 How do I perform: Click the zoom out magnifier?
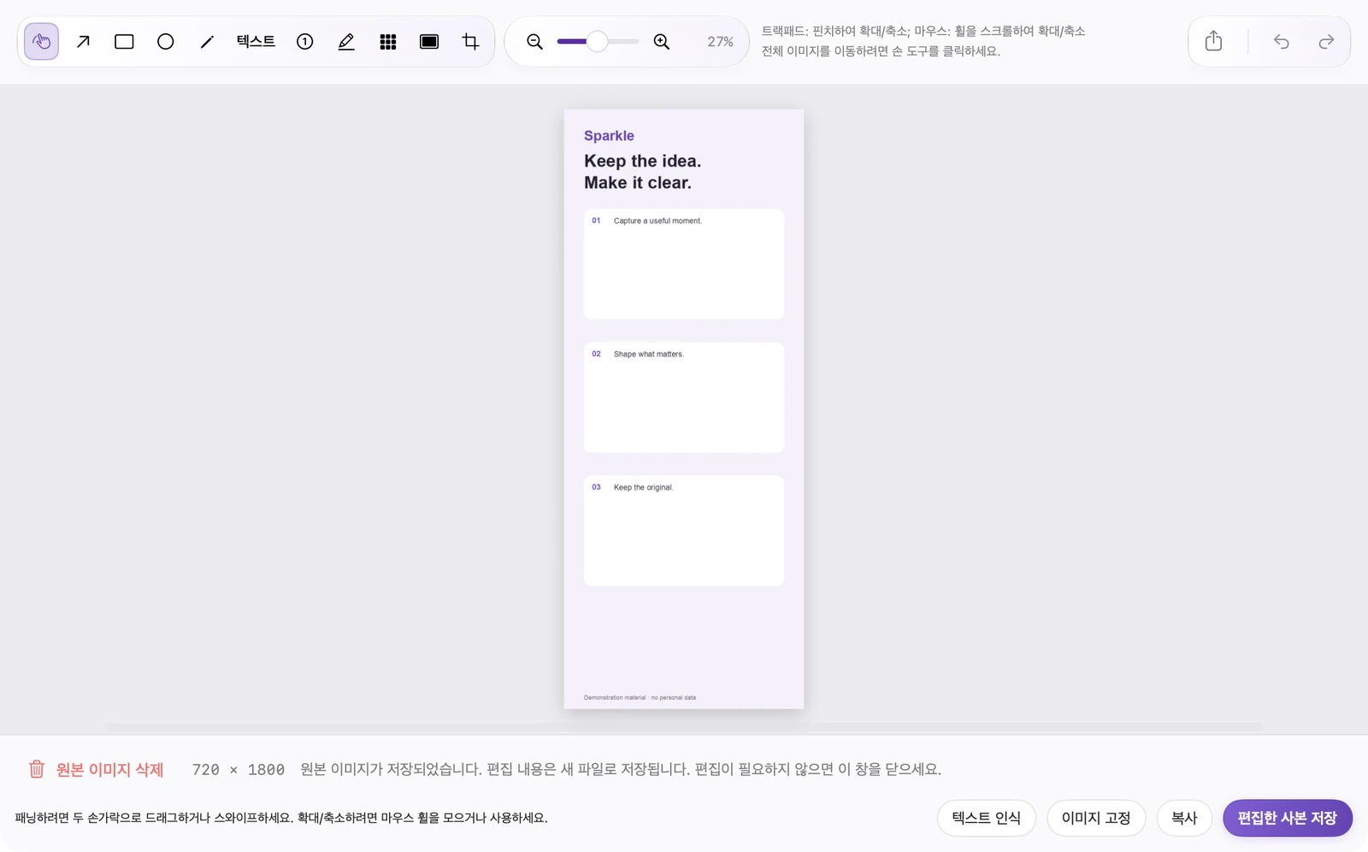[534, 42]
